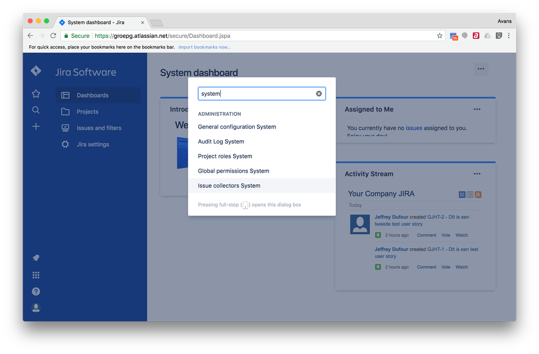Image resolution: width=539 pixels, height=354 pixels.
Task: Open a new browser tab
Action: [157, 23]
